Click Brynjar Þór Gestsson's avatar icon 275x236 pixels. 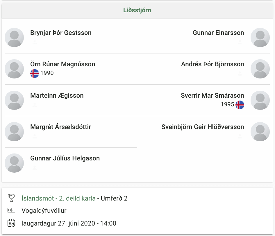pos(14,37)
